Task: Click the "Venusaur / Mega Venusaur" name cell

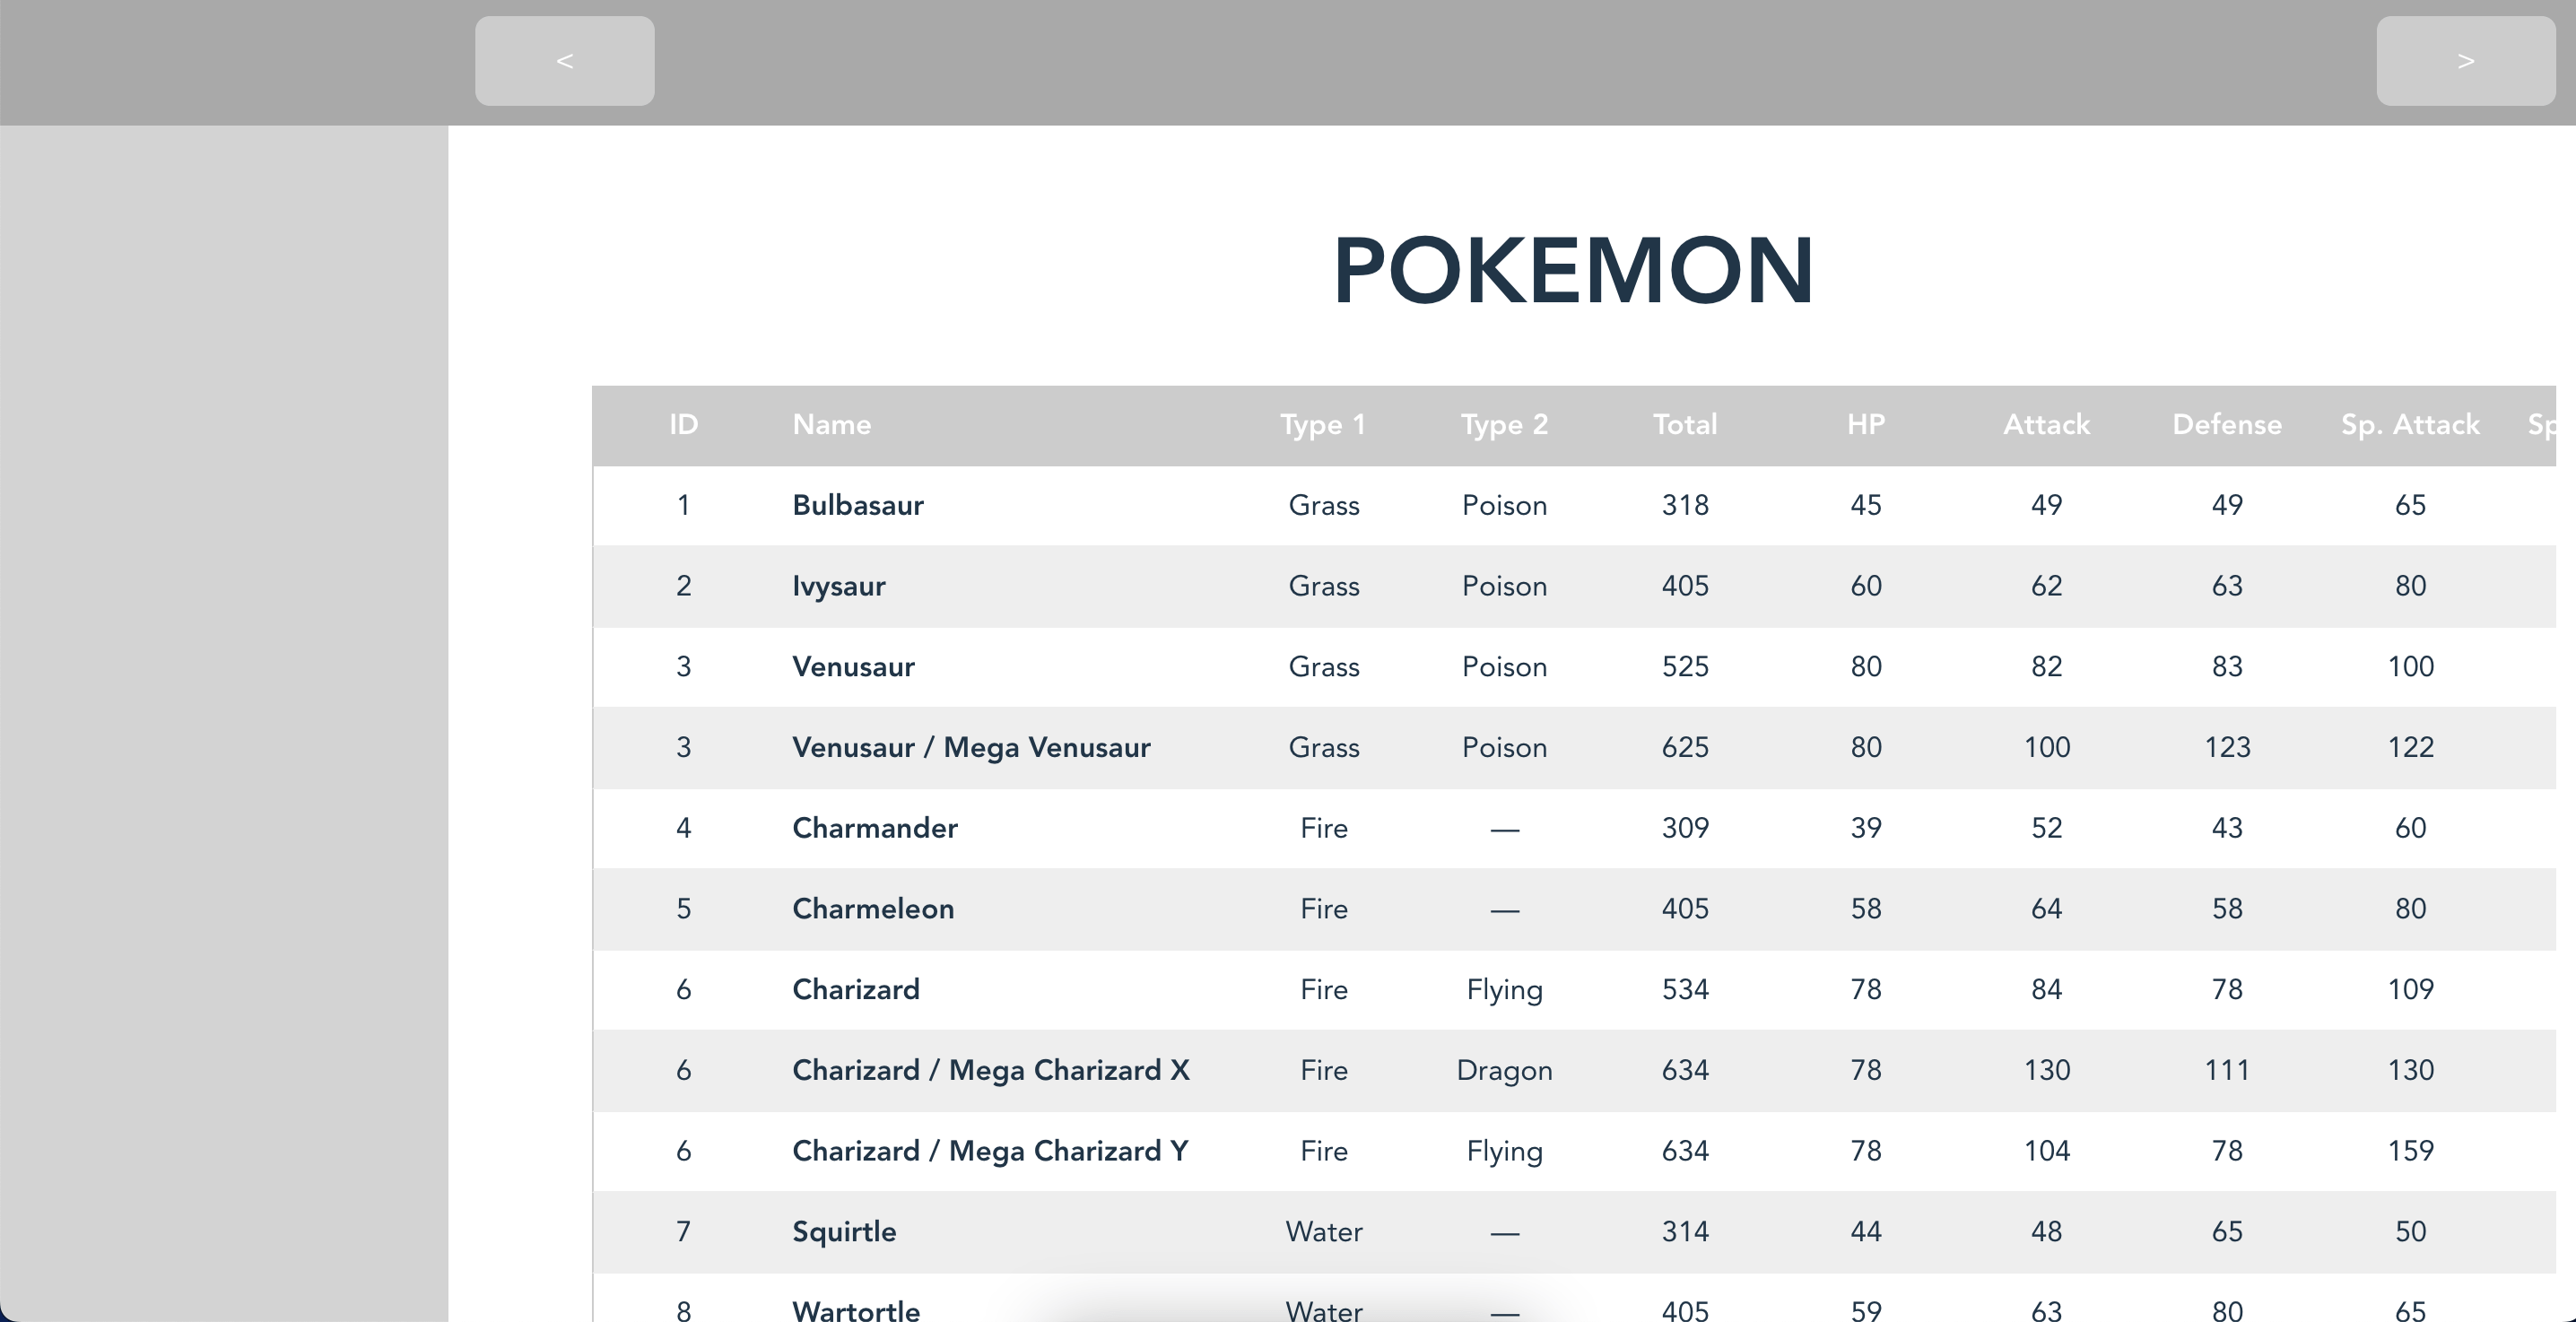Action: pos(971,748)
